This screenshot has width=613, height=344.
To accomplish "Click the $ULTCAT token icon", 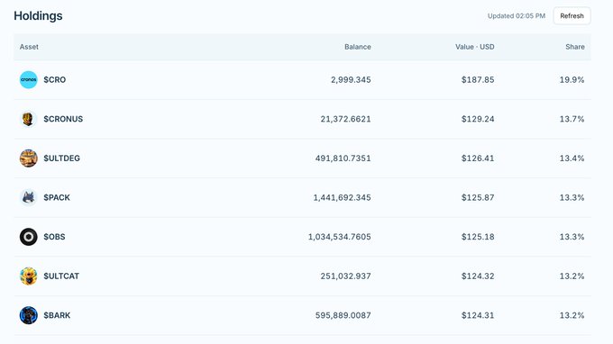I will click(x=29, y=276).
